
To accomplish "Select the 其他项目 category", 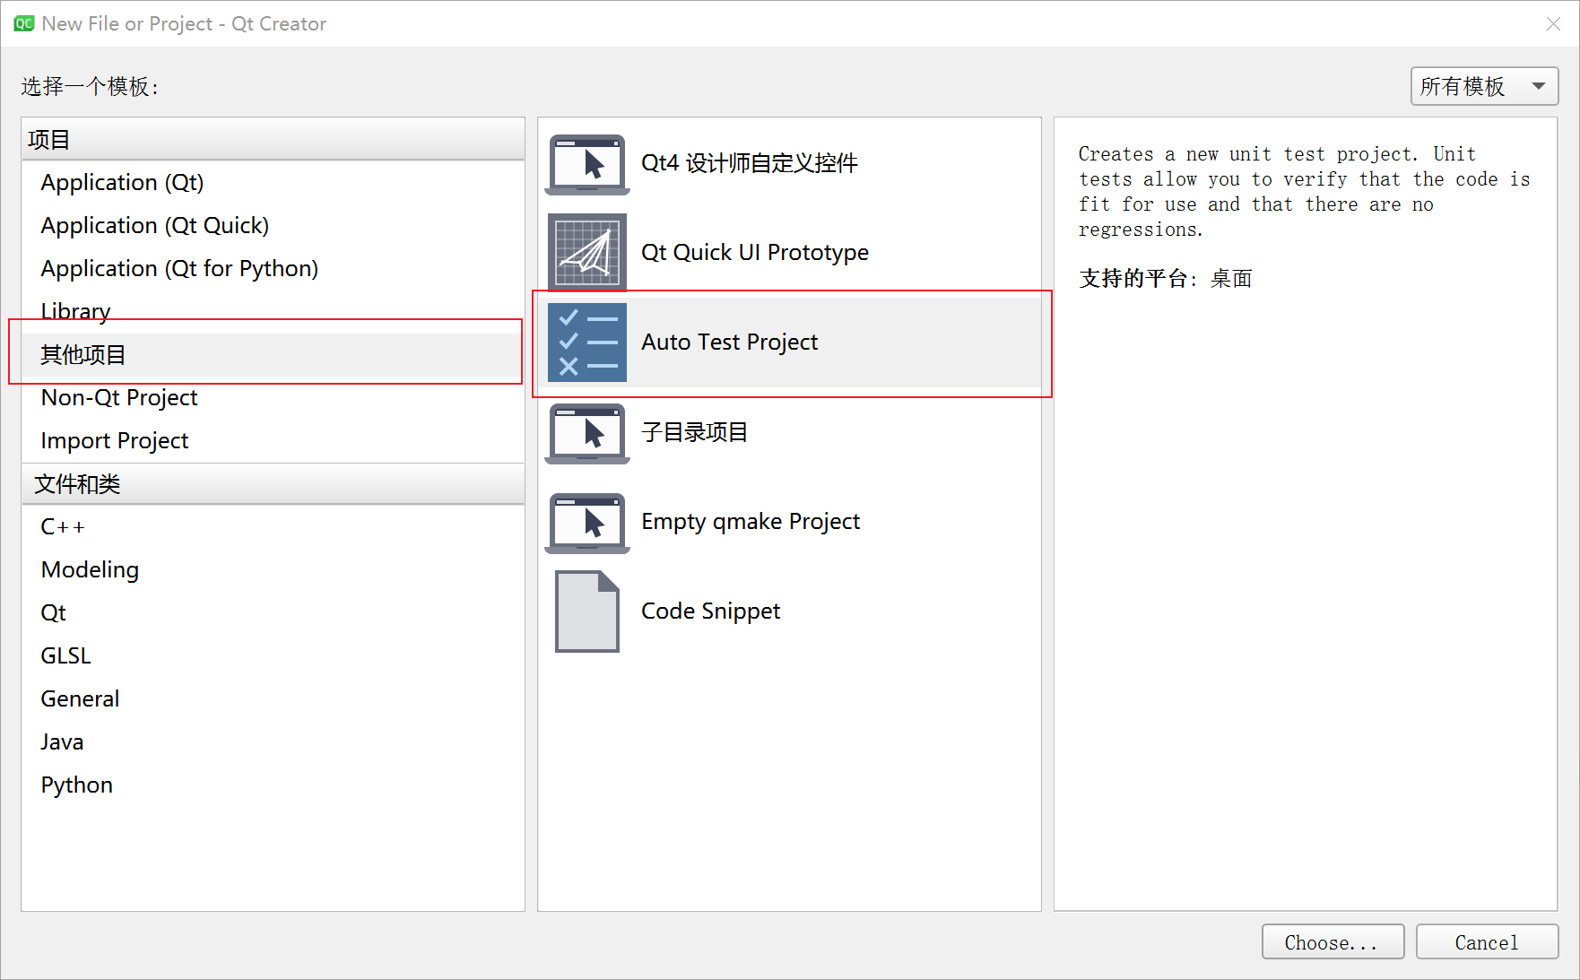I will (273, 355).
